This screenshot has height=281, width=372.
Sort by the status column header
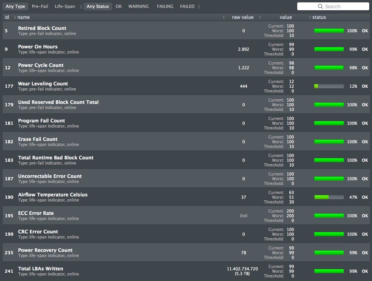coord(319,17)
